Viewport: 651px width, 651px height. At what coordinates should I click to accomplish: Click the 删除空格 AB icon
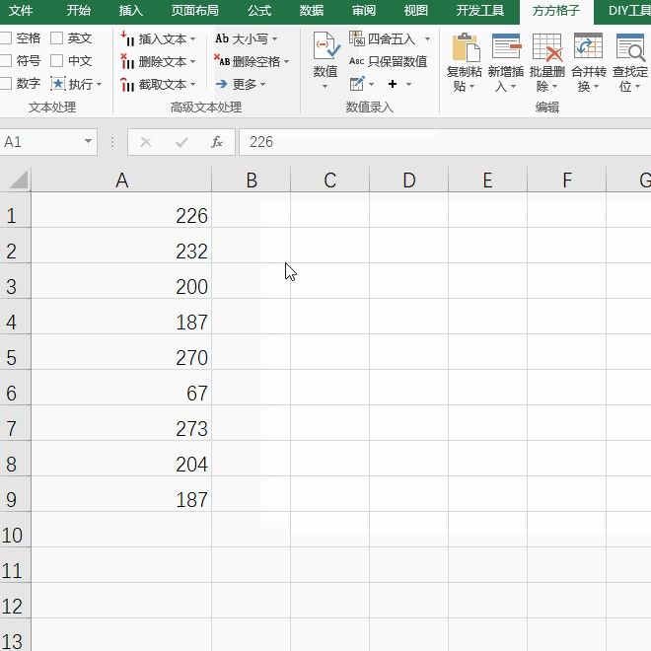click(222, 60)
